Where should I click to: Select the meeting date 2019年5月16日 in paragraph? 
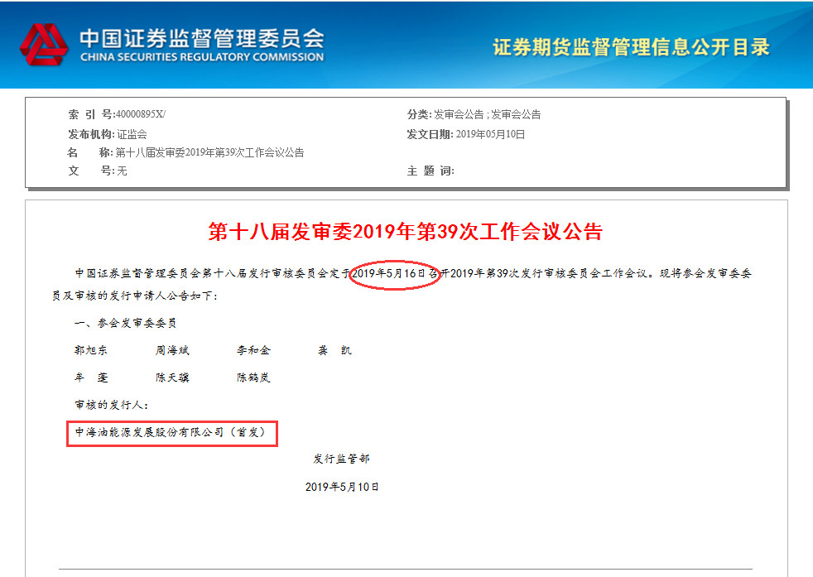pyautogui.click(x=389, y=273)
